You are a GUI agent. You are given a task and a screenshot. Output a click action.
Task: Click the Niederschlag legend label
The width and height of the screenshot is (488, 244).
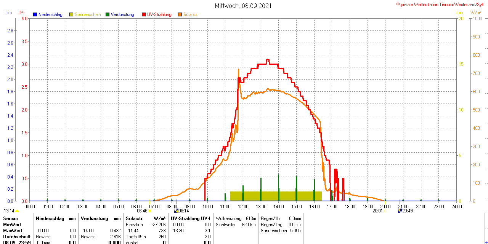pos(50,14)
